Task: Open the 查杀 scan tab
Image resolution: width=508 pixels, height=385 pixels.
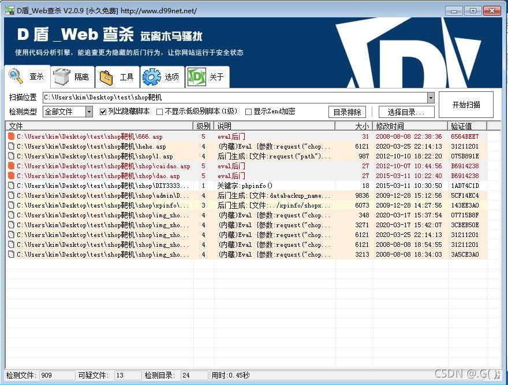Action: point(28,76)
